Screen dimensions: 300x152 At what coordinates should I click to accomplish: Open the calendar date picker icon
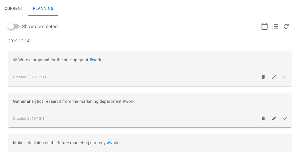(264, 26)
